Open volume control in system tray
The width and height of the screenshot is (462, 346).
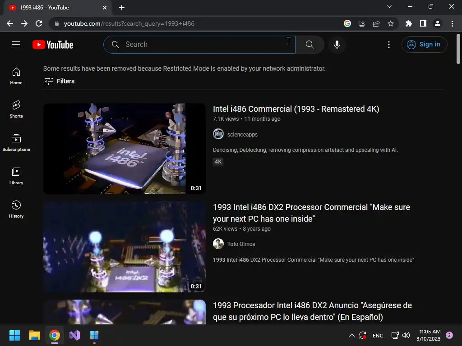406,335
